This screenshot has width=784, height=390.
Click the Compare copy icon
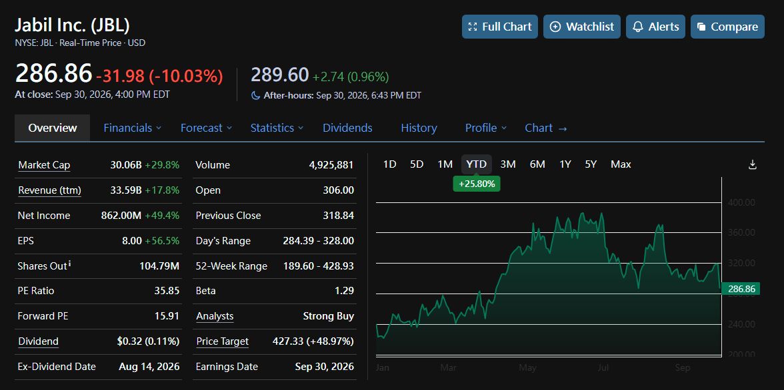click(701, 27)
